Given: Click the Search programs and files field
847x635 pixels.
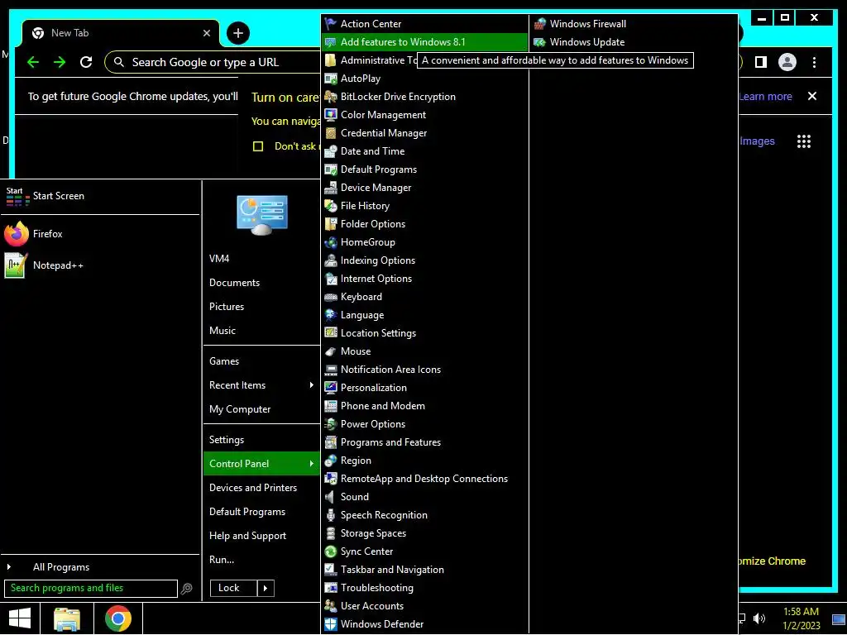Looking at the screenshot, I should pos(91,588).
